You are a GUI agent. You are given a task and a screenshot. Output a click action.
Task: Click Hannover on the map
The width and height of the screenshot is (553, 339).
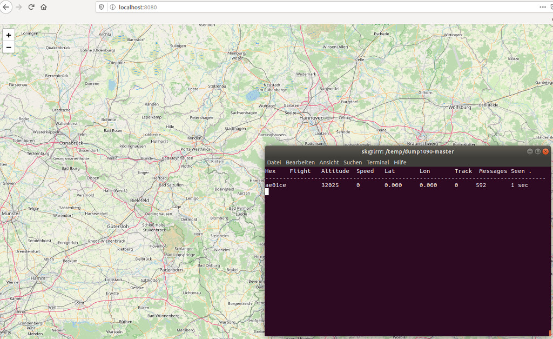(311, 118)
